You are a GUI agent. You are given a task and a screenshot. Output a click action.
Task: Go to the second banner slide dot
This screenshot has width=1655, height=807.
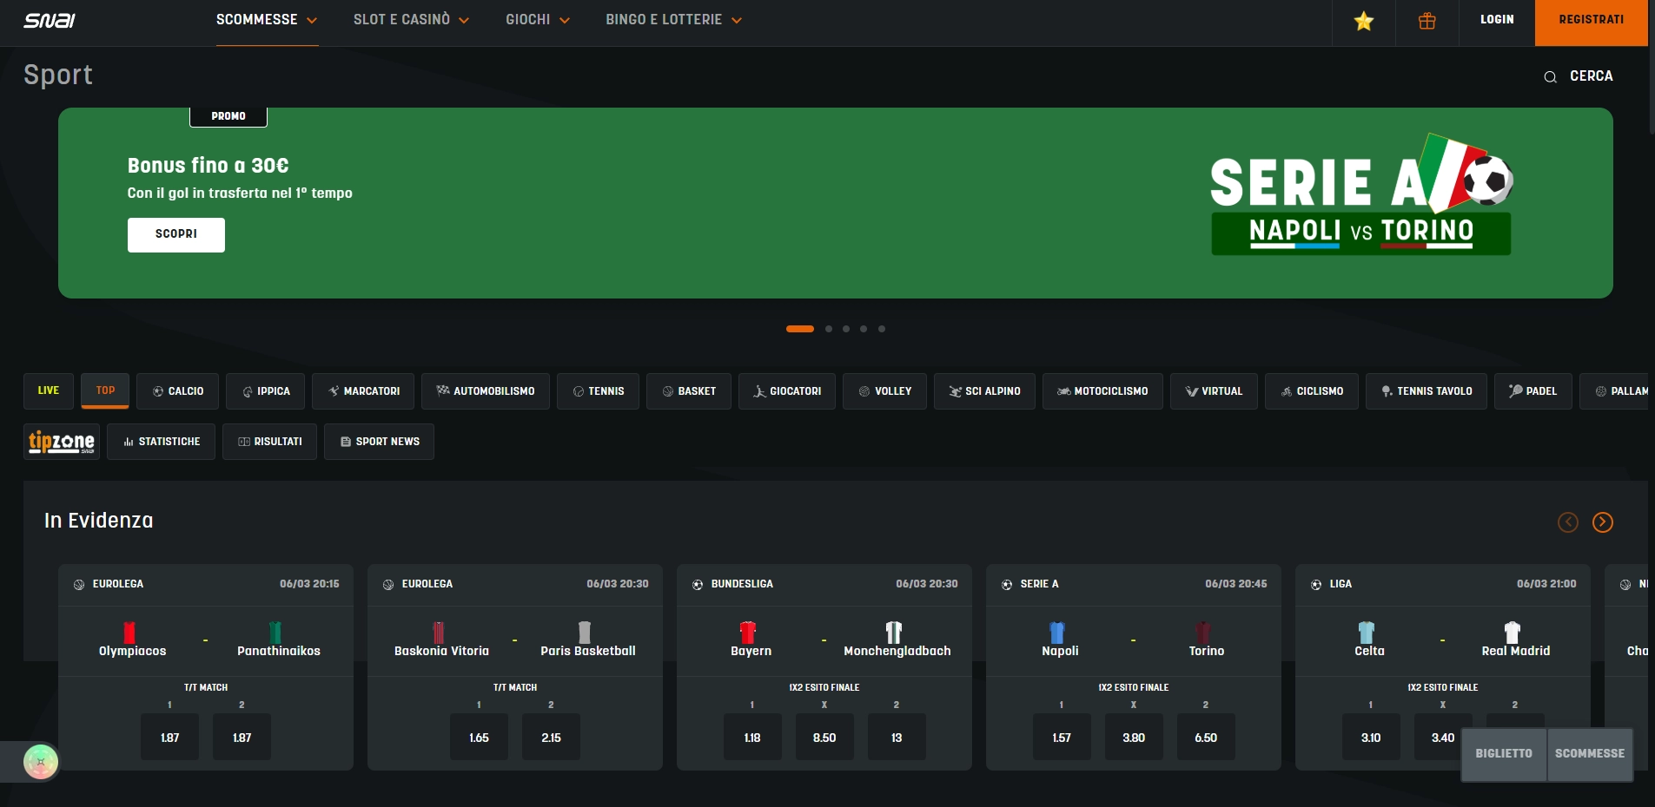[x=829, y=329]
